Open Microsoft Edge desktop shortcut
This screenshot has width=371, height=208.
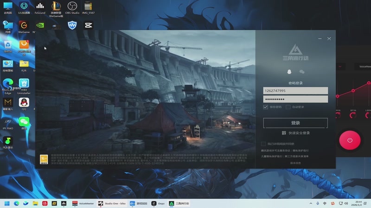(x=8, y=86)
